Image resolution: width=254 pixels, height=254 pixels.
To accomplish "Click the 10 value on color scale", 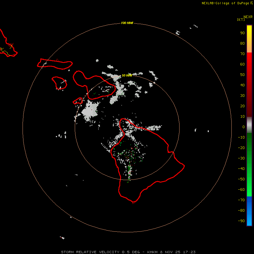I will pyautogui.click(x=242, y=117).
